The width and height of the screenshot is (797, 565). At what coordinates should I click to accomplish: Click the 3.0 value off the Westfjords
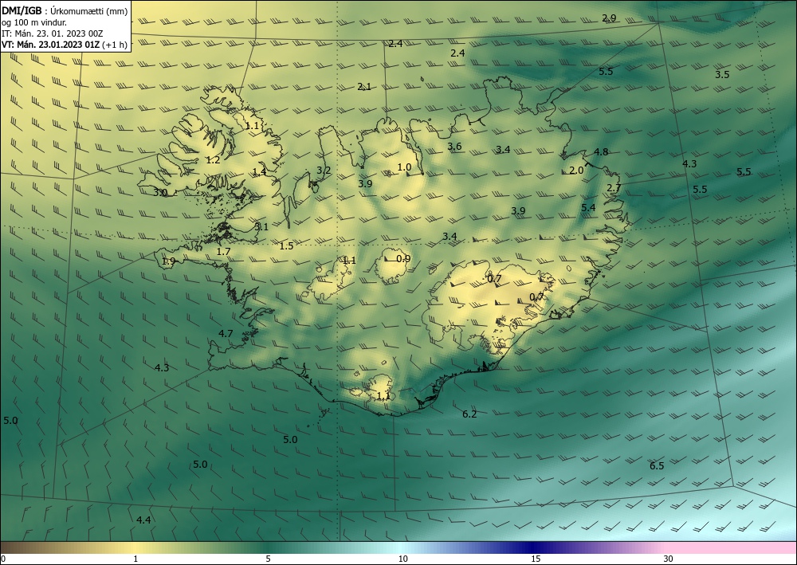[x=160, y=193]
